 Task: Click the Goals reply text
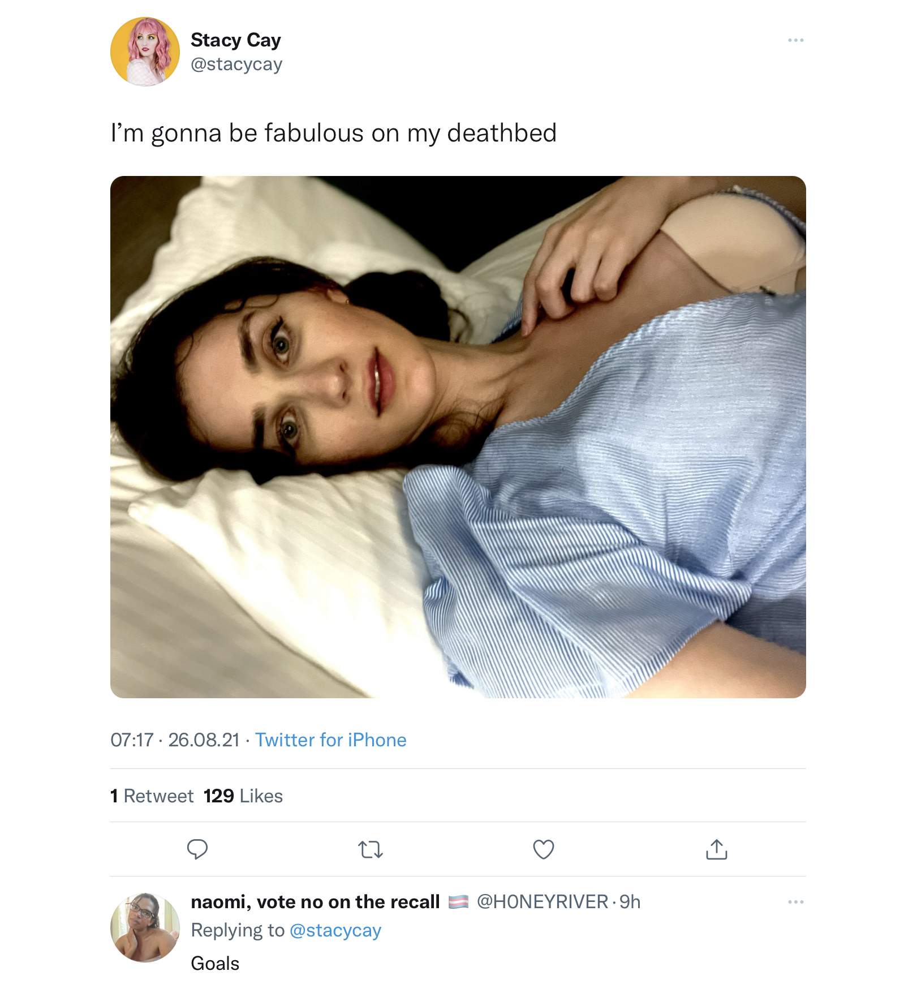pos(215,964)
